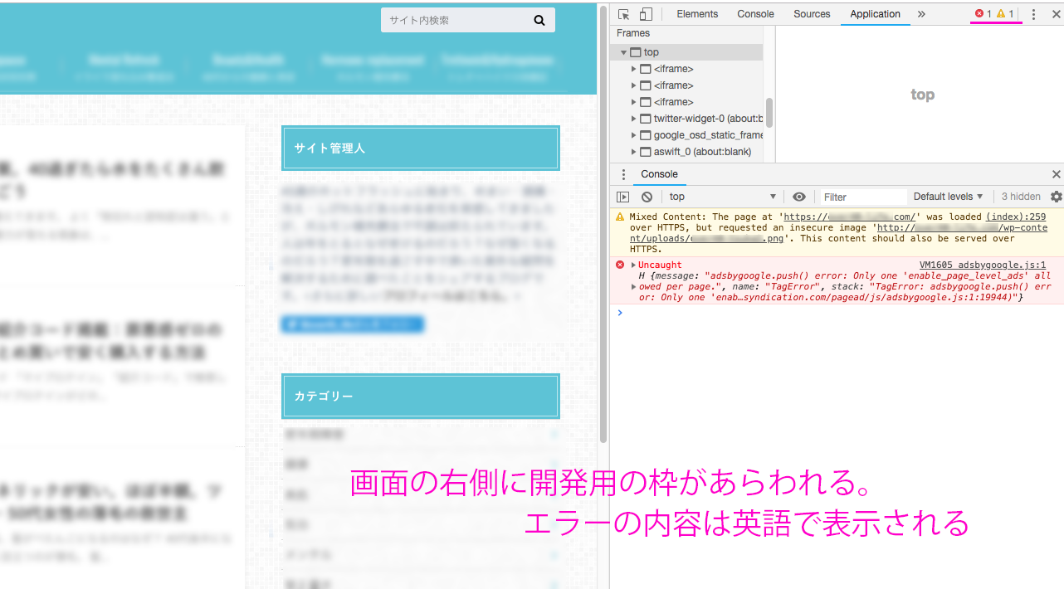Image resolution: width=1064 pixels, height=589 pixels.
Task: Show more tabs with the chevron
Action: pyautogui.click(x=921, y=14)
